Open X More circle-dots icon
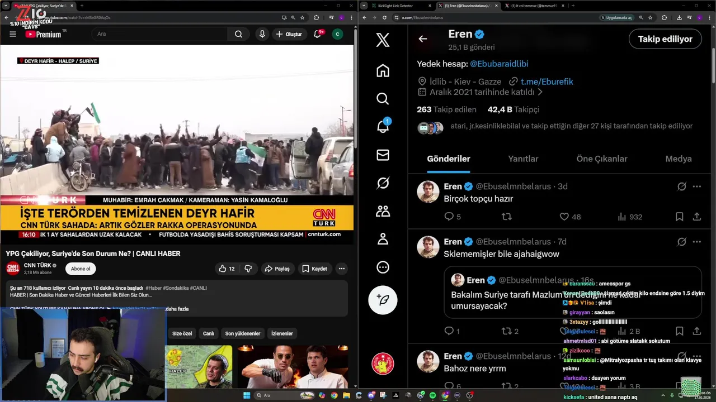The height and width of the screenshot is (402, 716). click(x=383, y=267)
